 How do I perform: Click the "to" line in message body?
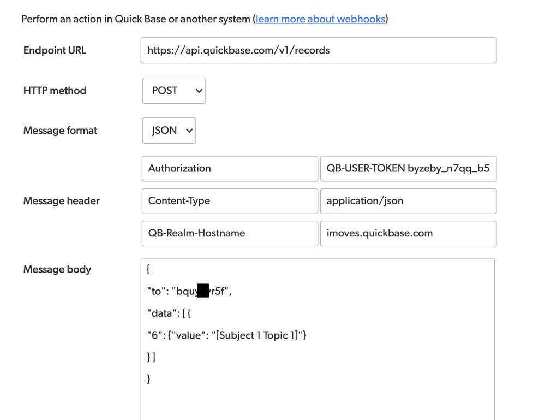tap(189, 291)
